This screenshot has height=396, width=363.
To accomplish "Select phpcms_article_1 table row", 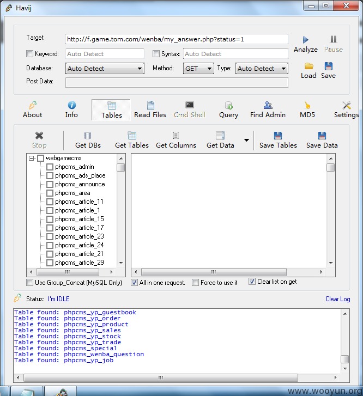I will click(x=77, y=210).
